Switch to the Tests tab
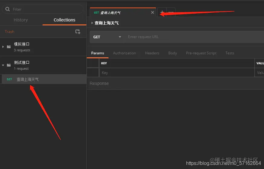 (x=230, y=53)
